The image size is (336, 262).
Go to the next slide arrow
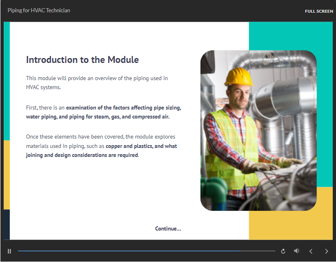326,251
